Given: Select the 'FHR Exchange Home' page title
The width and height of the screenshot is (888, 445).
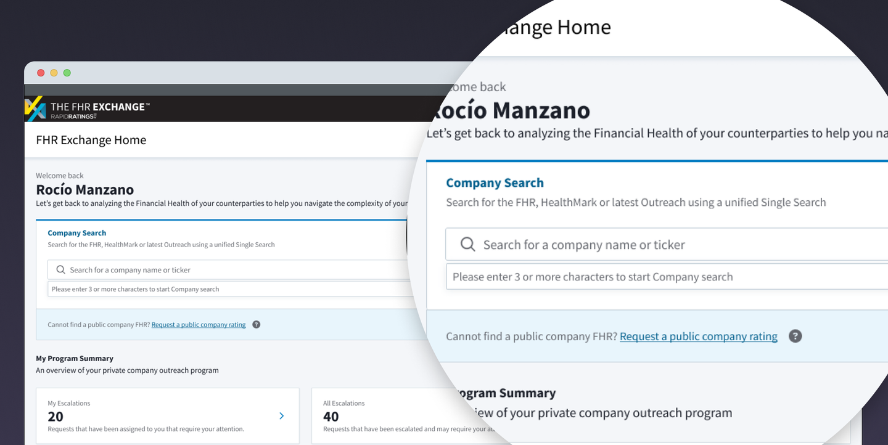Looking at the screenshot, I should (91, 140).
